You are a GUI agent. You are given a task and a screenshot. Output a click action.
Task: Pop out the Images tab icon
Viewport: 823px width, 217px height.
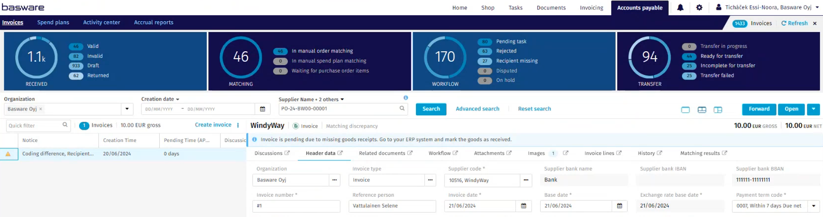[565, 153]
